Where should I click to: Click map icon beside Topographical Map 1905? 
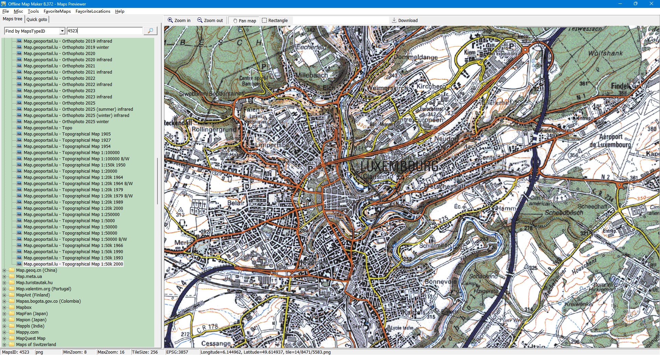(19, 134)
